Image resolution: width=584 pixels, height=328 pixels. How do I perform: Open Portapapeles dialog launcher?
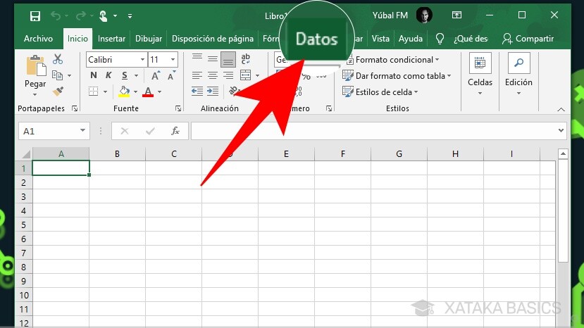(75, 108)
